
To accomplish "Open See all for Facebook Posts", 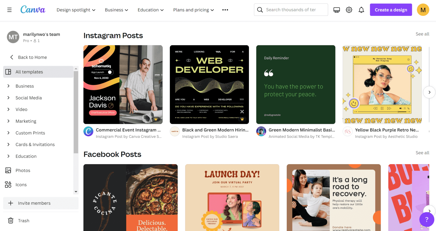I will [x=422, y=153].
